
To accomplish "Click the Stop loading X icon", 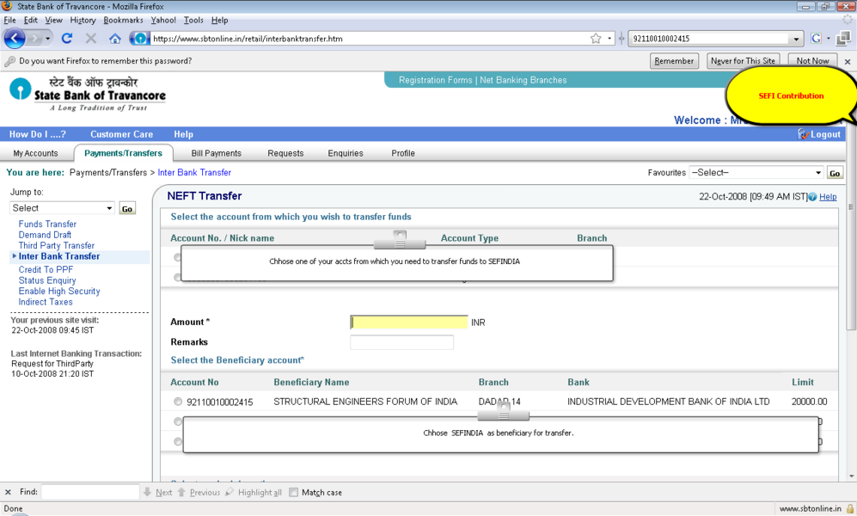I will click(91, 39).
